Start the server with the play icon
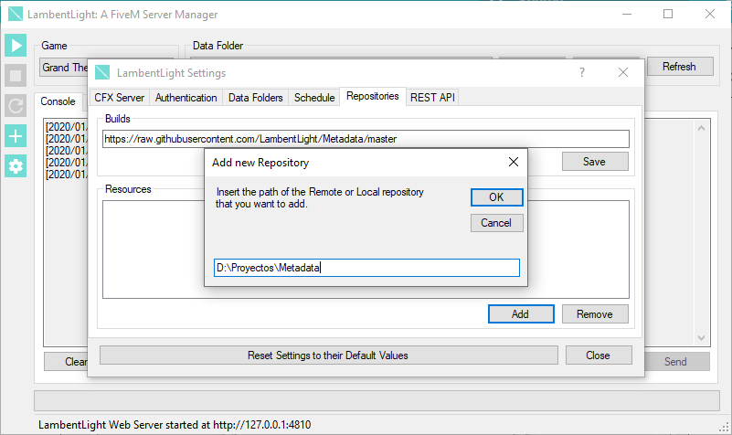 pos(16,46)
